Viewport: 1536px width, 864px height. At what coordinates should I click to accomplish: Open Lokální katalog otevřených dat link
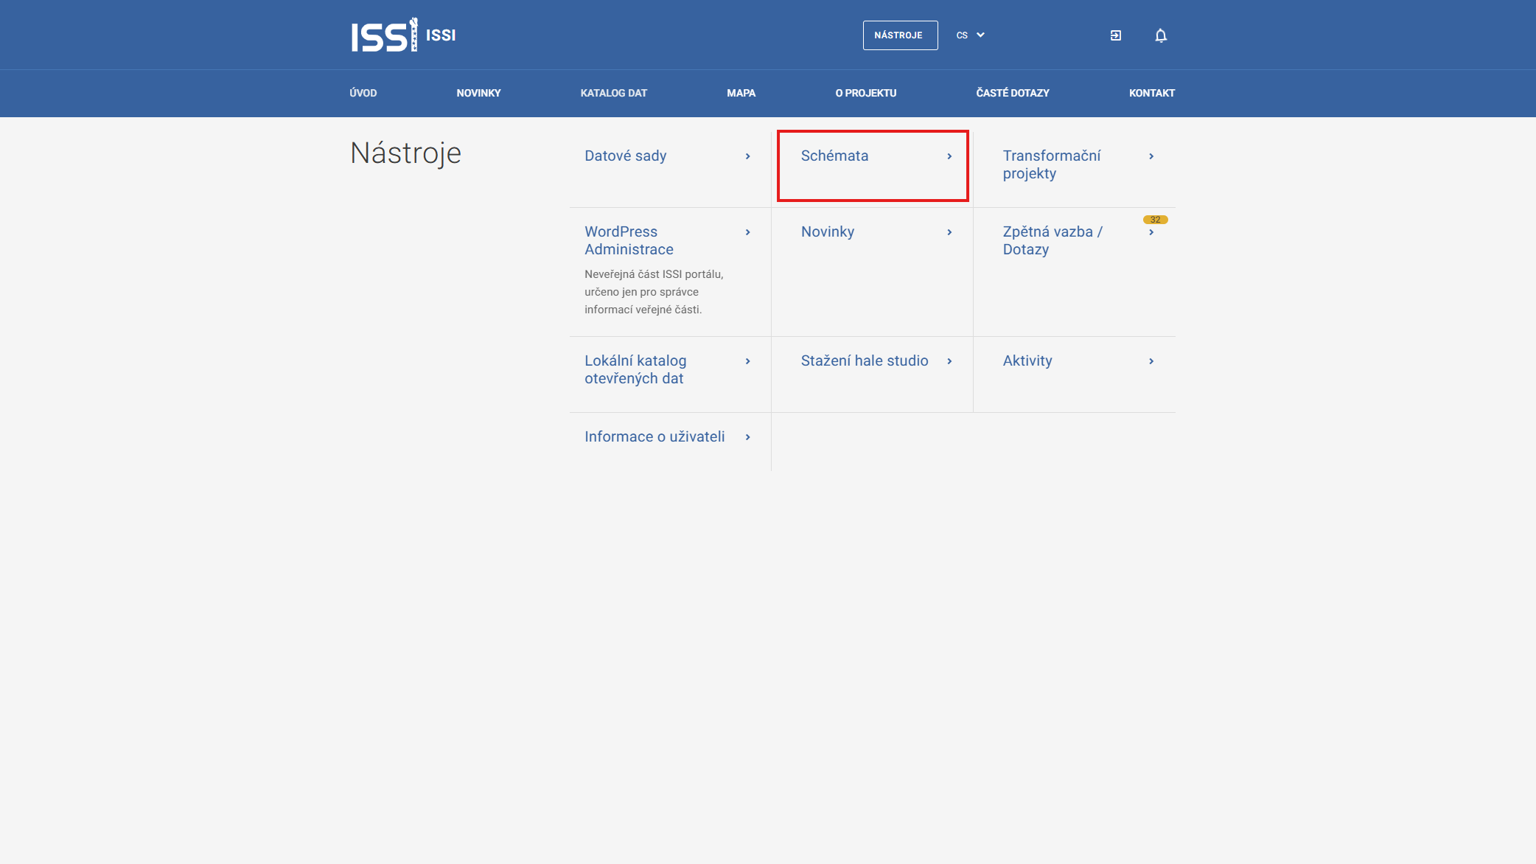tap(635, 369)
